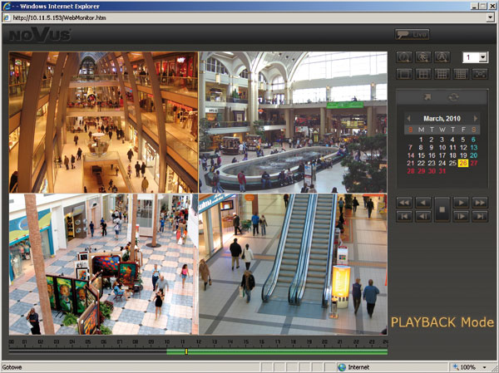The image size is (499, 373).
Task: Select March 6 in the calendar
Action: click(473, 140)
